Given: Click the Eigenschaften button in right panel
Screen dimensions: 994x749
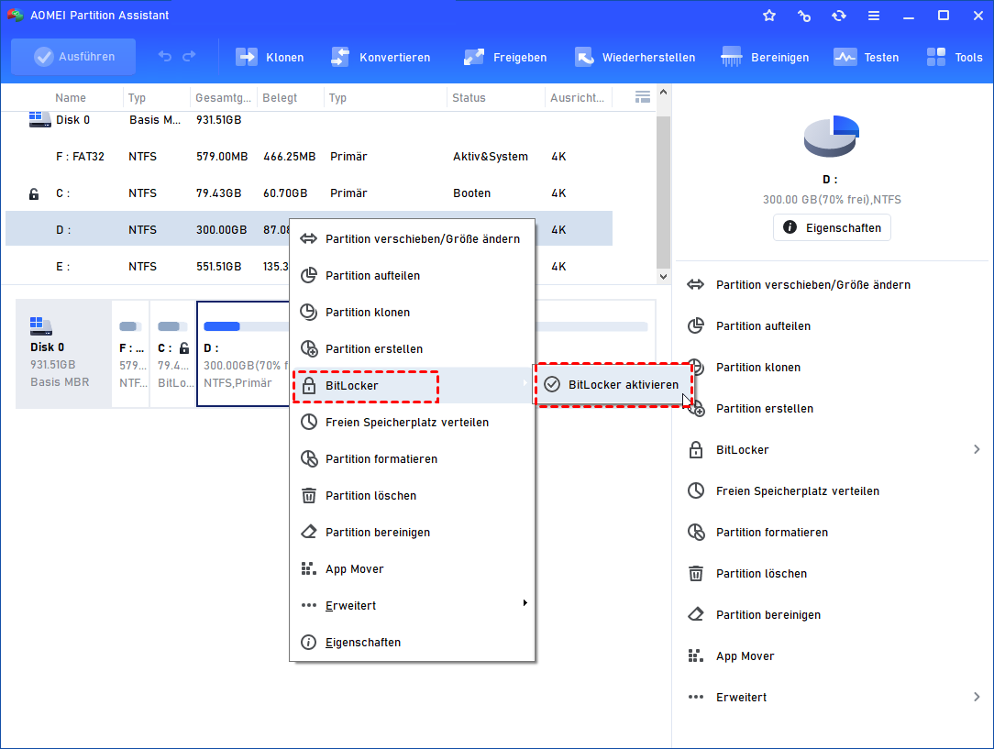Looking at the screenshot, I should tap(832, 227).
